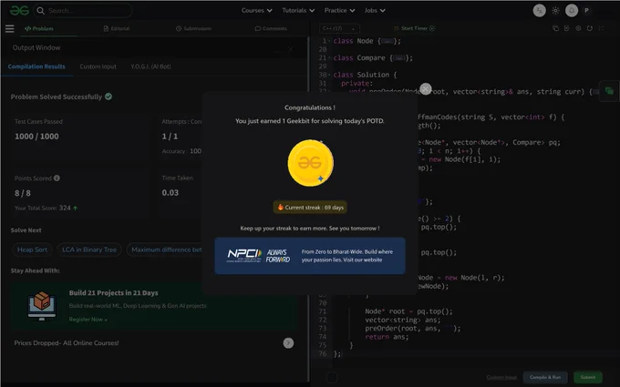The width and height of the screenshot is (620, 387).
Task: Click the green check icon beside Problem Solved
Action: click(108, 97)
